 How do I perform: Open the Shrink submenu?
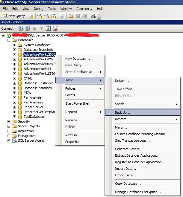[143, 104]
